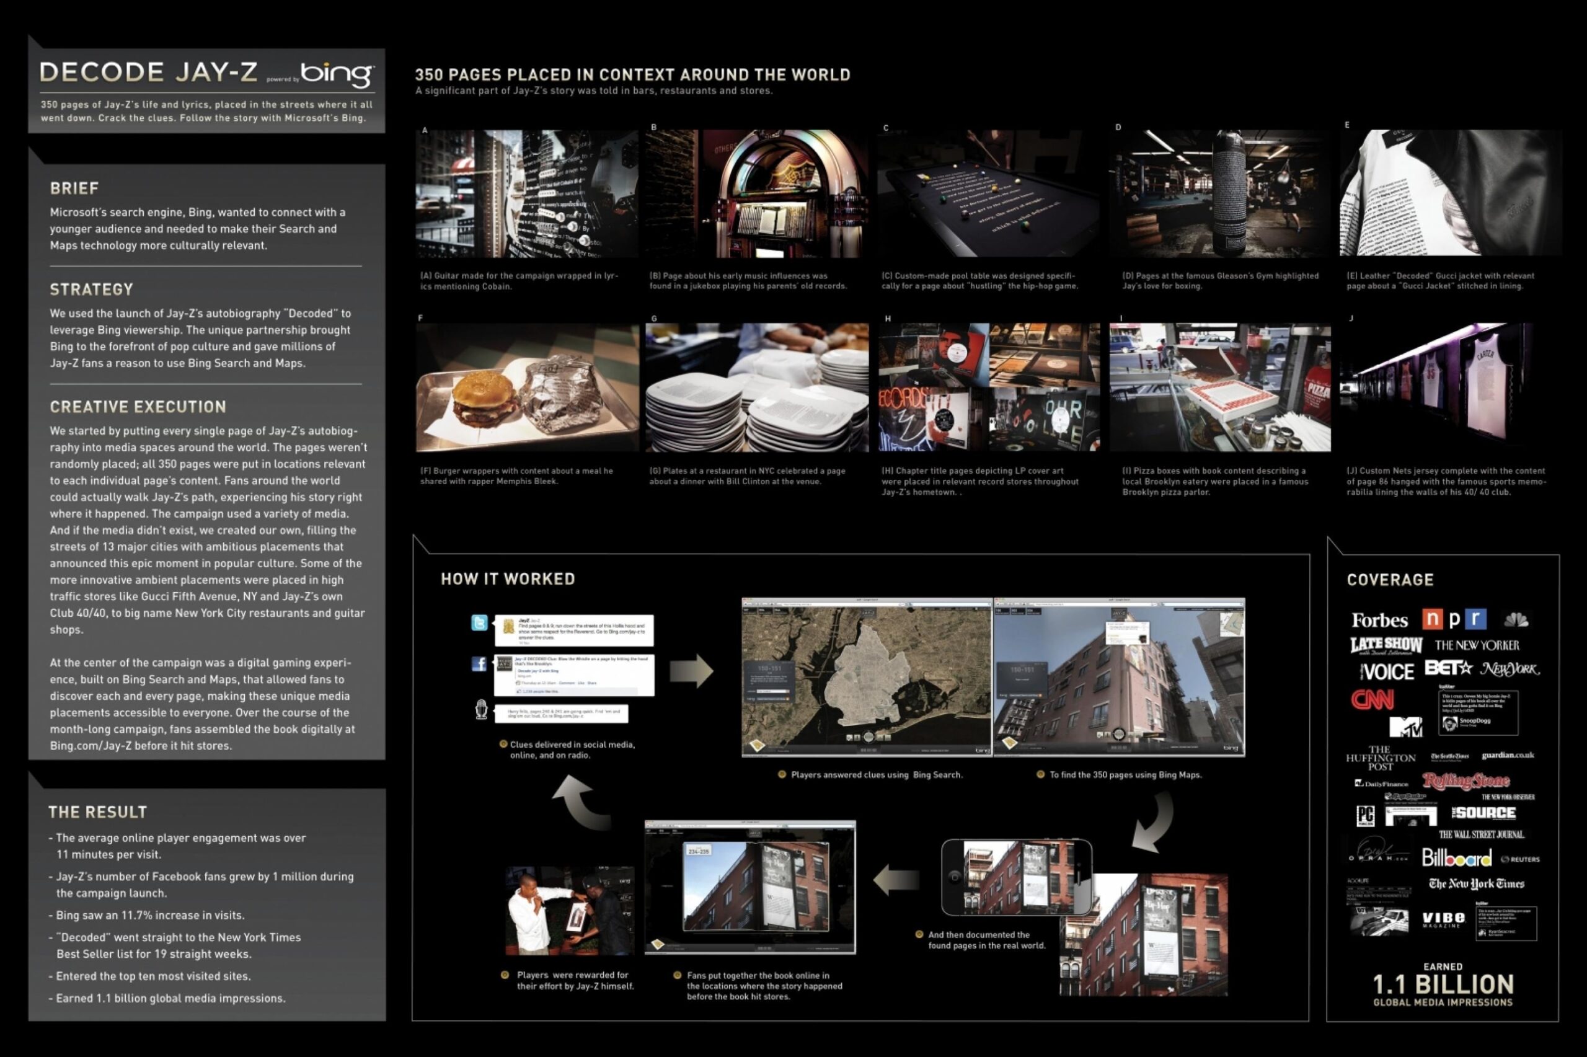Click the PC magazine logo

pos(1366,816)
